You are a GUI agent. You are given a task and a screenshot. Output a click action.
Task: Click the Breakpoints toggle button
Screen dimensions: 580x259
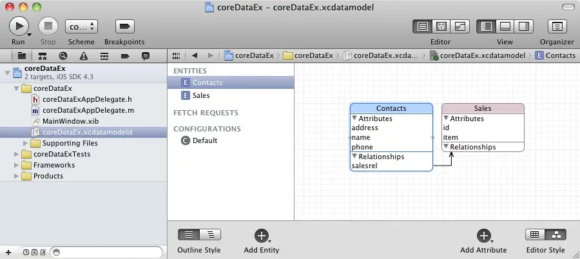(124, 26)
